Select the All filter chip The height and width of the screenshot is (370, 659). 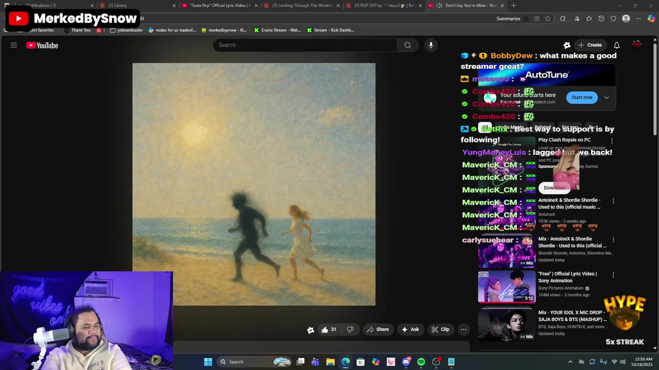coord(485,127)
